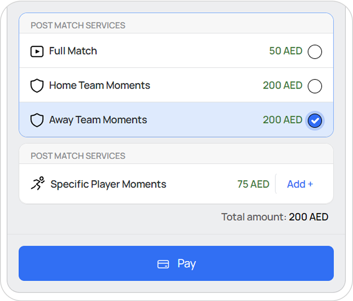353x301 pixels.
Task: Add Specific Player Moments via Add +
Action: pos(300,184)
